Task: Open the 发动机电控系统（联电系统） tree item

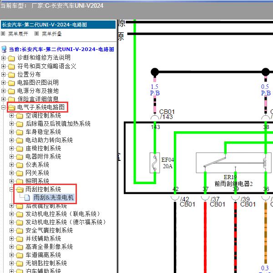Action: (63, 214)
